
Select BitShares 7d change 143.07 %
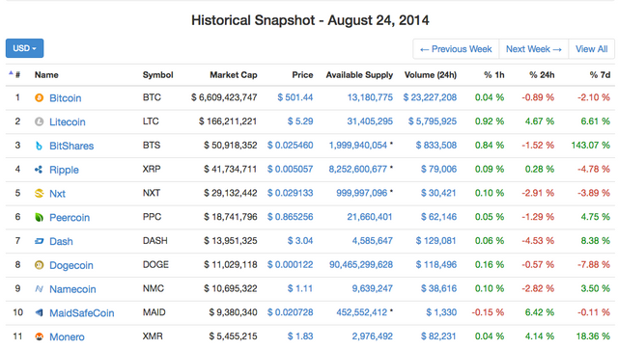point(591,146)
